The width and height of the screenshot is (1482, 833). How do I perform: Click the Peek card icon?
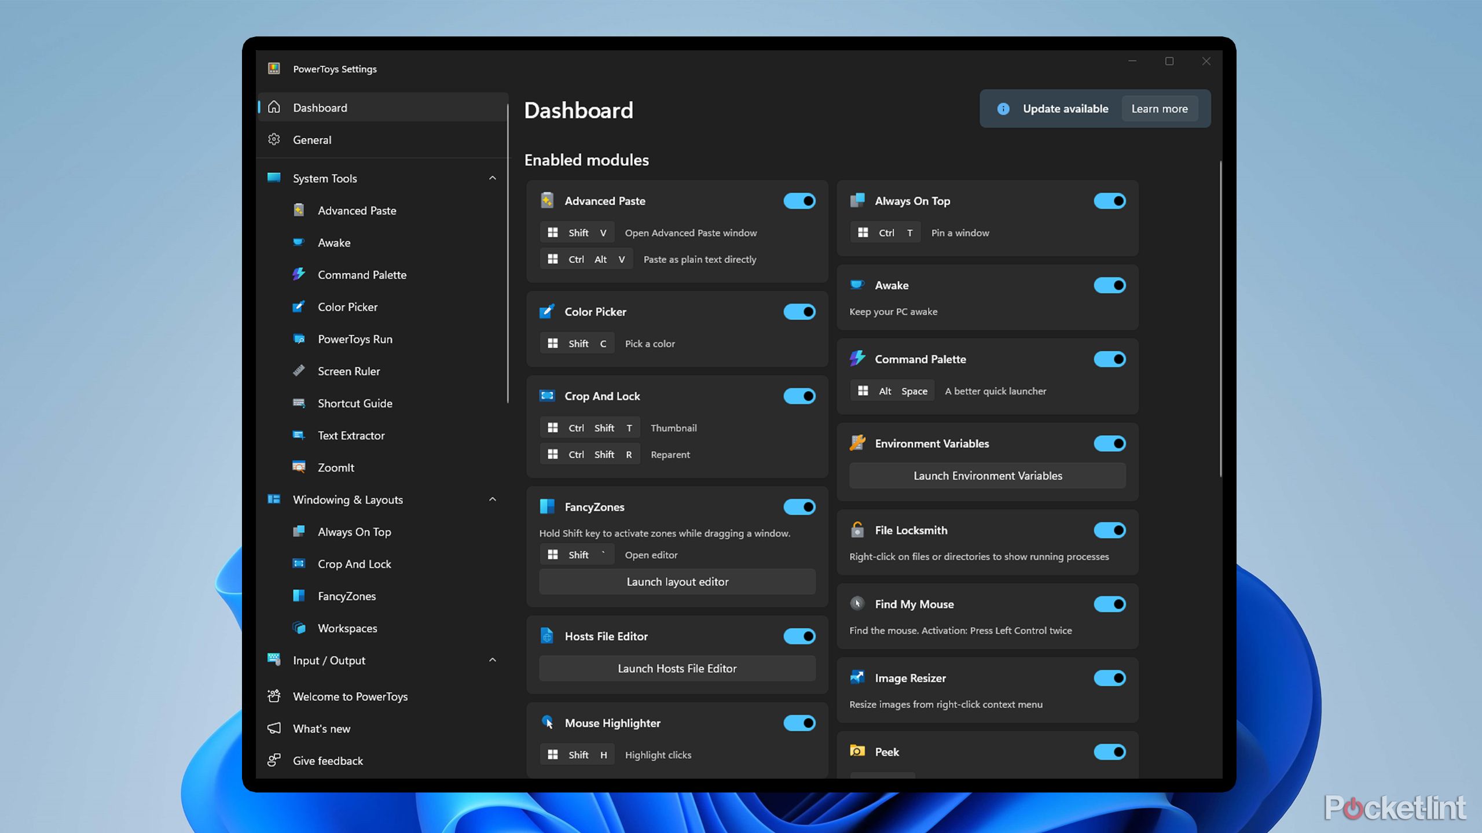tap(857, 751)
